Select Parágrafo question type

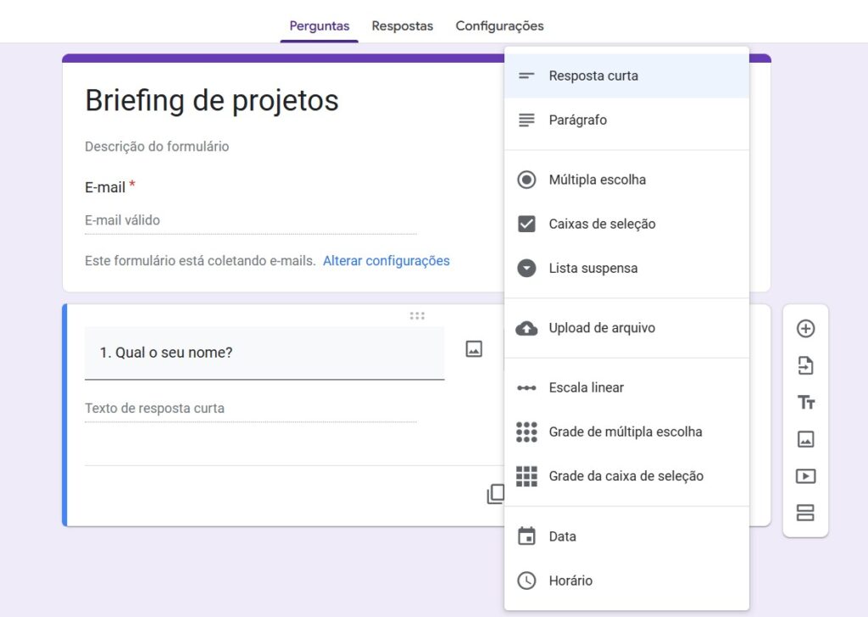pyautogui.click(x=577, y=120)
